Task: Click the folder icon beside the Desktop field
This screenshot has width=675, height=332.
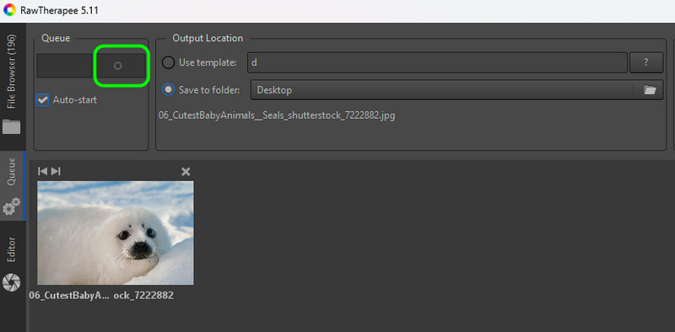Action: point(650,90)
